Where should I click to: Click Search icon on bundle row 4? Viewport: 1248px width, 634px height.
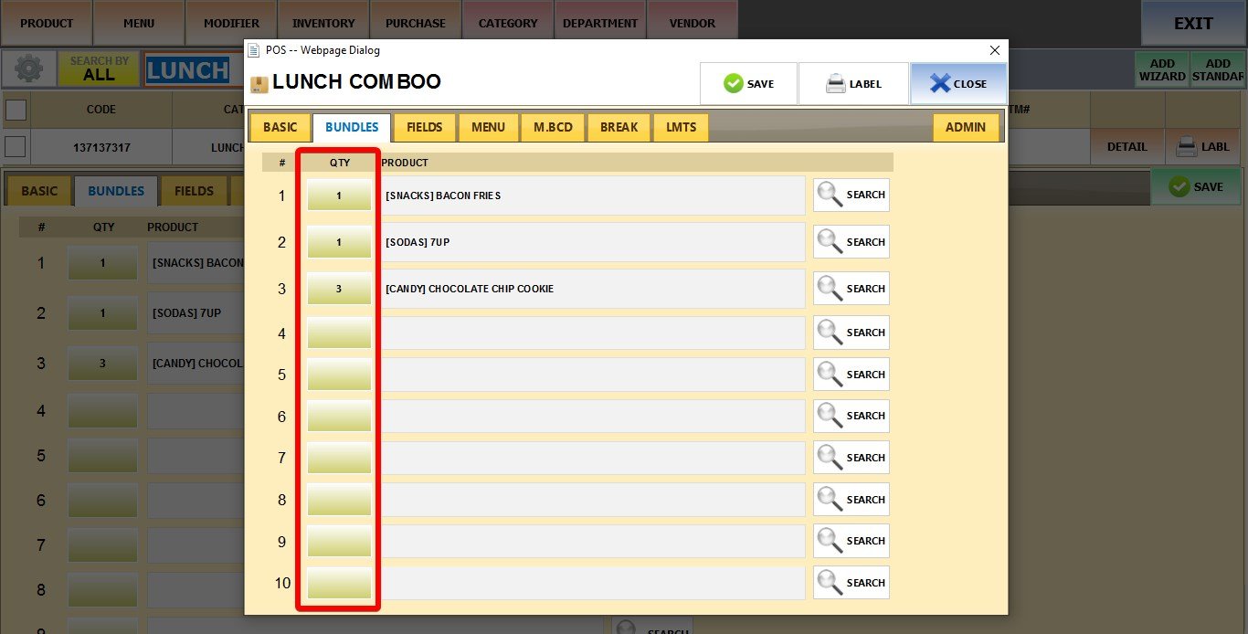coord(851,333)
